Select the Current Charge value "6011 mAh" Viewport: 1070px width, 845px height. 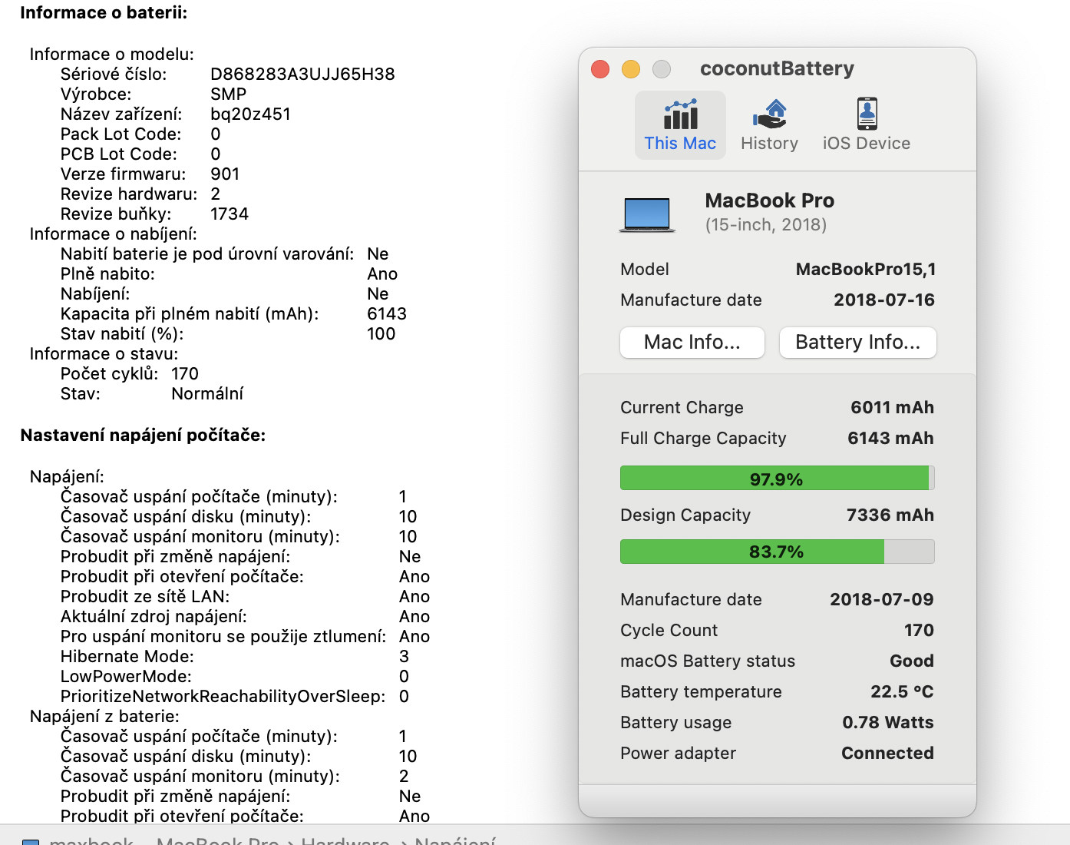(x=893, y=407)
